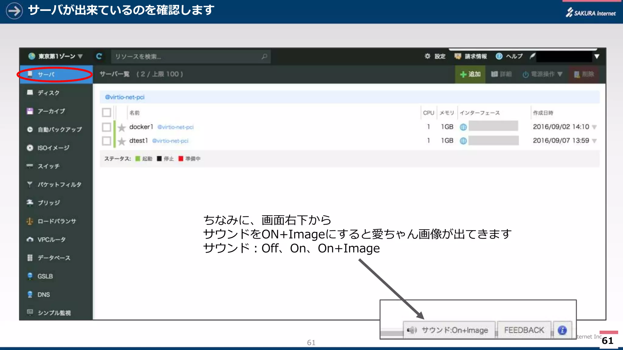Click the ロードバランサ scale icon

pyautogui.click(x=30, y=221)
